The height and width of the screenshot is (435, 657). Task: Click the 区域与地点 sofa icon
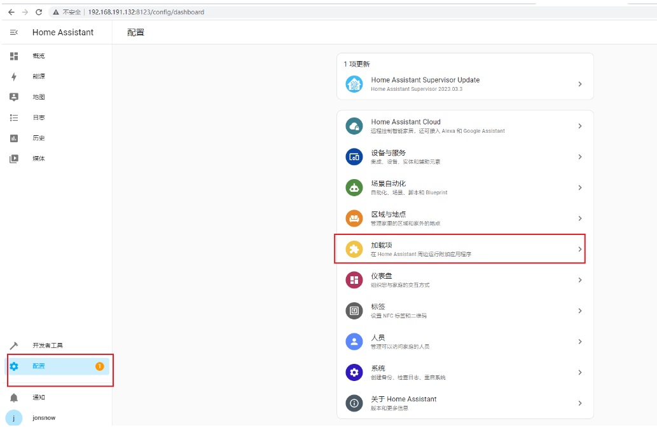(x=354, y=218)
